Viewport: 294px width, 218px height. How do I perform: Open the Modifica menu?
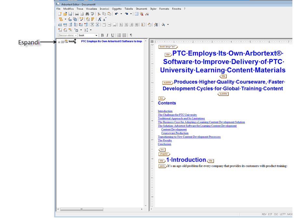click(x=69, y=9)
